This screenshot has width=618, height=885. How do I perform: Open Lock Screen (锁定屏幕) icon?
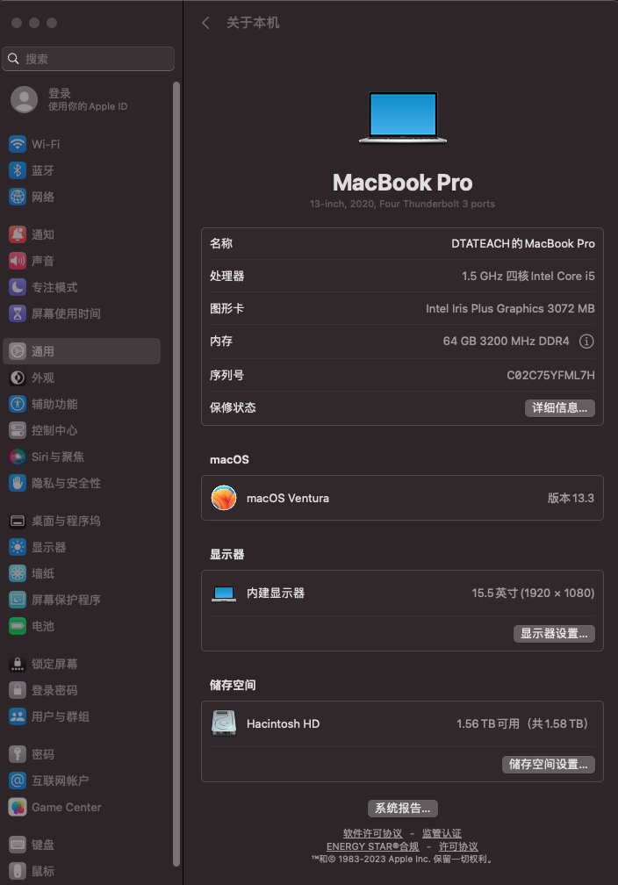click(x=18, y=664)
